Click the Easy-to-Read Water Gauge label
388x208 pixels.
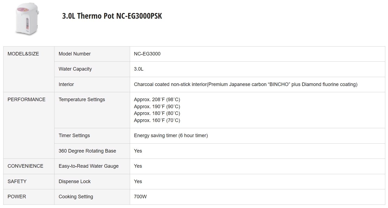click(x=89, y=166)
